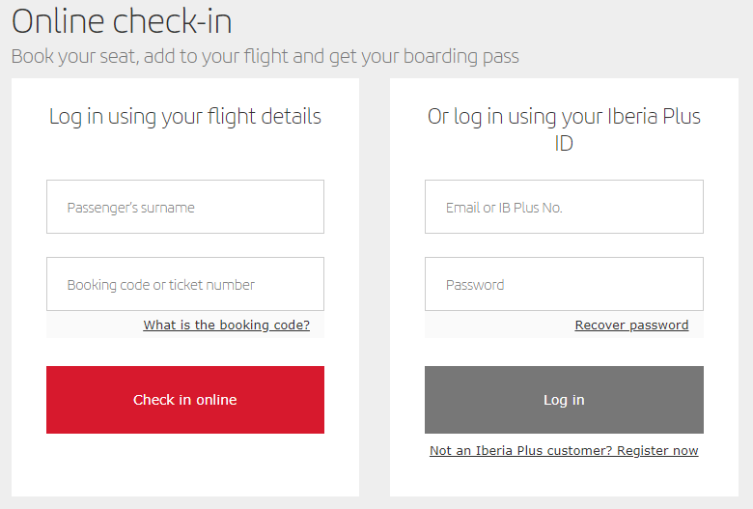The width and height of the screenshot is (753, 509).
Task: Click the 'Online check-in' page heading
Action: click(122, 21)
